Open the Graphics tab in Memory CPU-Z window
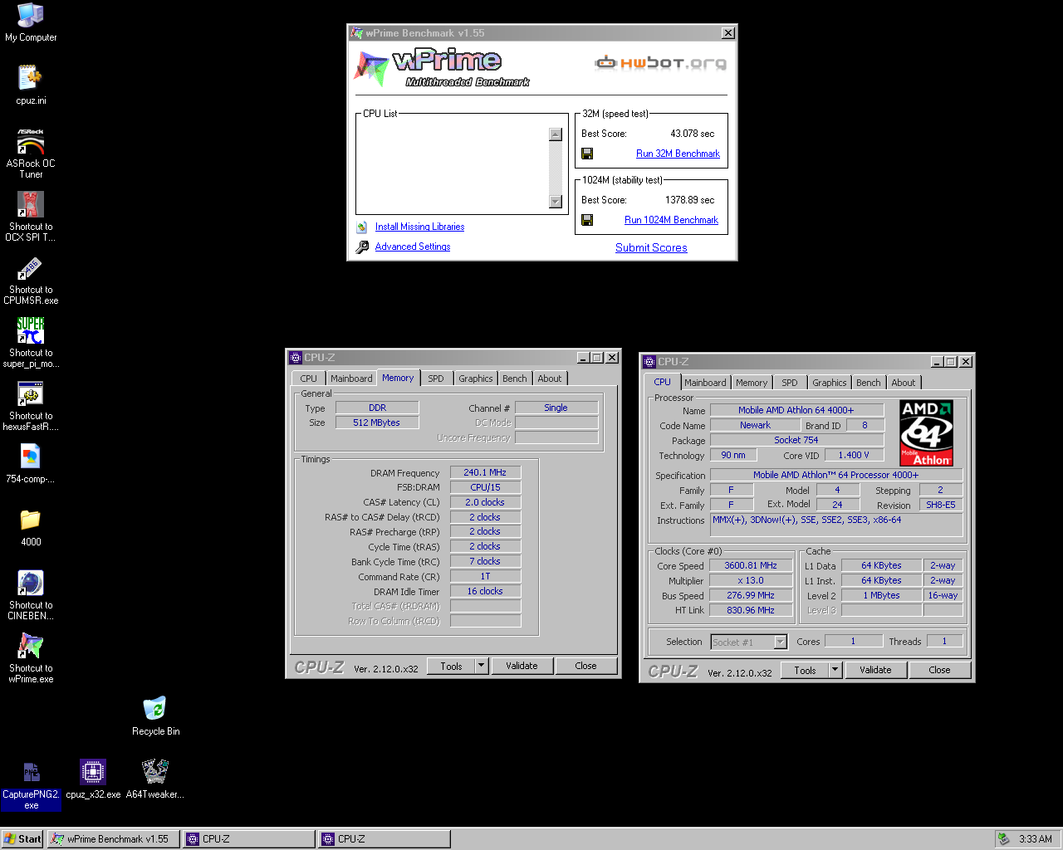Viewport: 1063px width, 850px height. 476,379
